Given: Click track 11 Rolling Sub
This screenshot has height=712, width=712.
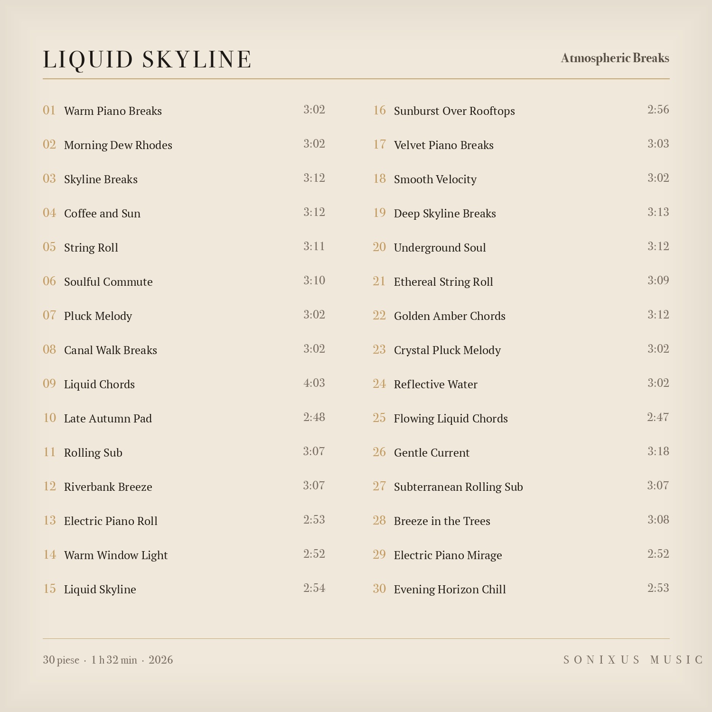Looking at the screenshot, I should 184,452.
